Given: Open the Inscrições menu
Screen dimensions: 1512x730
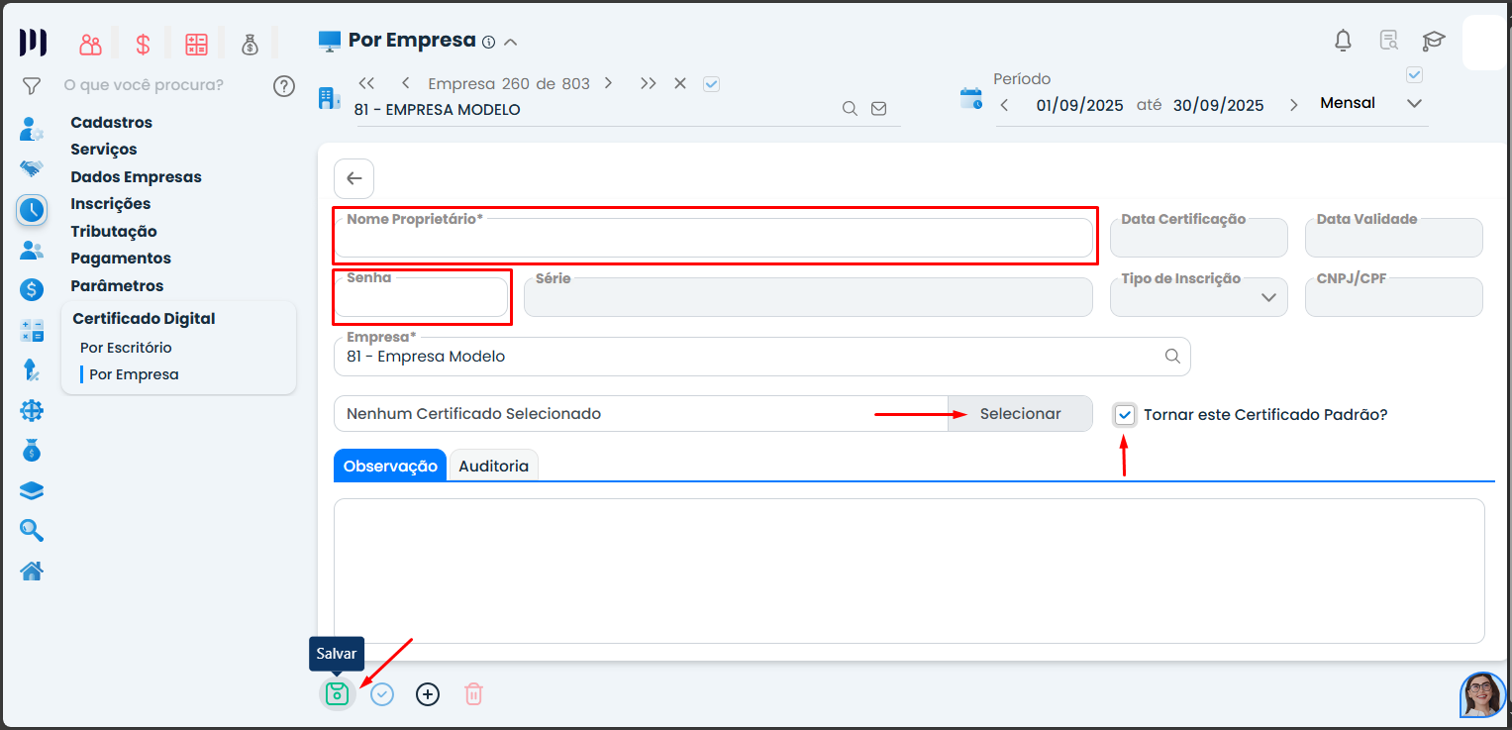Looking at the screenshot, I should point(111,204).
